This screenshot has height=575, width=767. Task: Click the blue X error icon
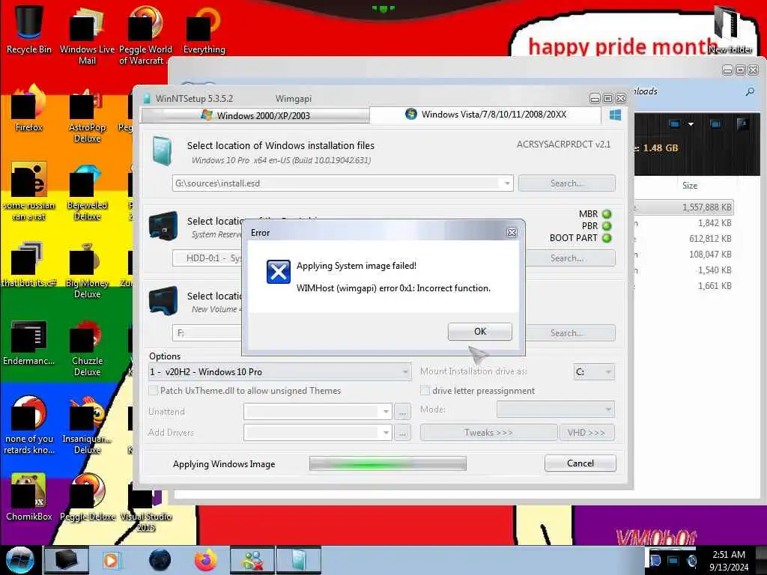pyautogui.click(x=279, y=271)
